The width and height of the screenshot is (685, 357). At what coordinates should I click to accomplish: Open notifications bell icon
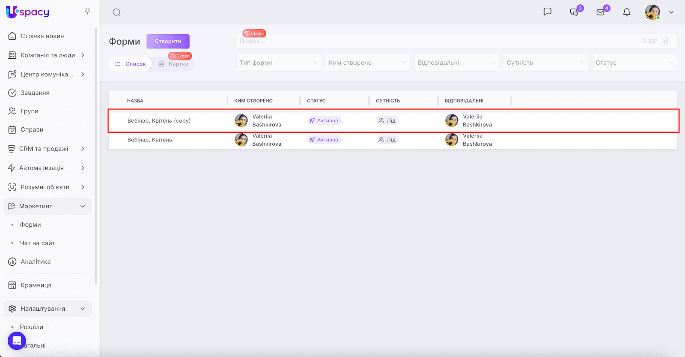pos(627,12)
